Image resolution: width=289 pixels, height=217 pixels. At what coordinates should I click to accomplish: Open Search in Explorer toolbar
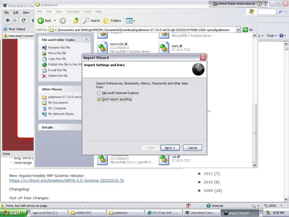(x=91, y=21)
